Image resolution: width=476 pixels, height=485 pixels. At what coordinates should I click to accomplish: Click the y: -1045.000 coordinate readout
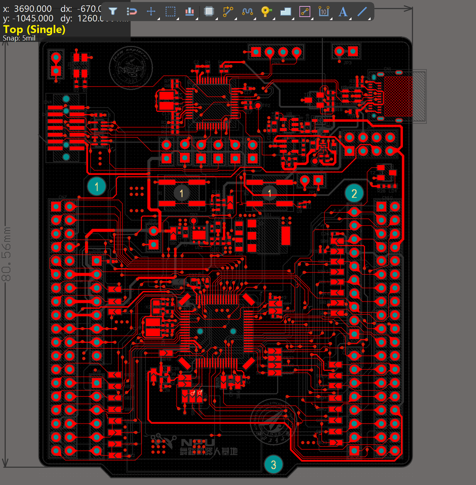coord(28,18)
